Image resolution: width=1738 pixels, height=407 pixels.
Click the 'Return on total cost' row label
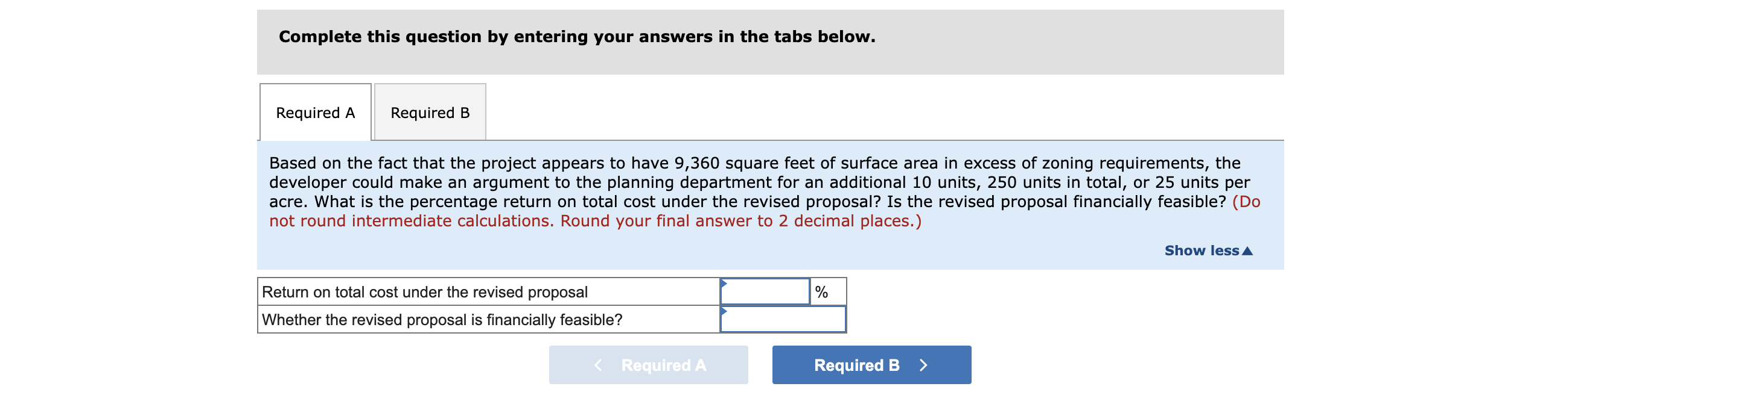pyautogui.click(x=425, y=292)
